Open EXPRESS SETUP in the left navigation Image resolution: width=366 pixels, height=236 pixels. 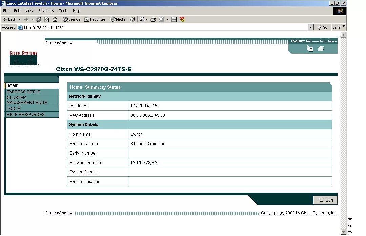click(32, 92)
